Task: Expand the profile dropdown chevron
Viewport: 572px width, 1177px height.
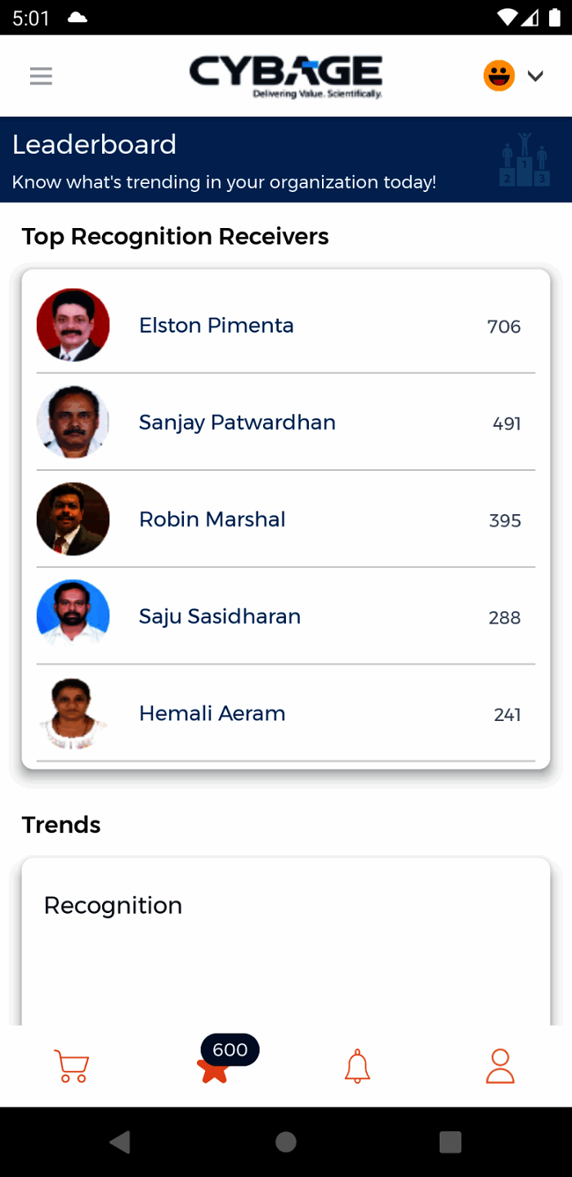Action: click(x=535, y=76)
